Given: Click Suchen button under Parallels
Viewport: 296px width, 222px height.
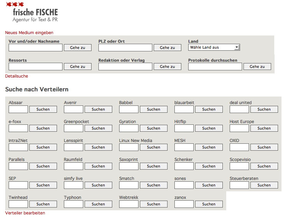Looking at the screenshot, I should tap(43, 166).
